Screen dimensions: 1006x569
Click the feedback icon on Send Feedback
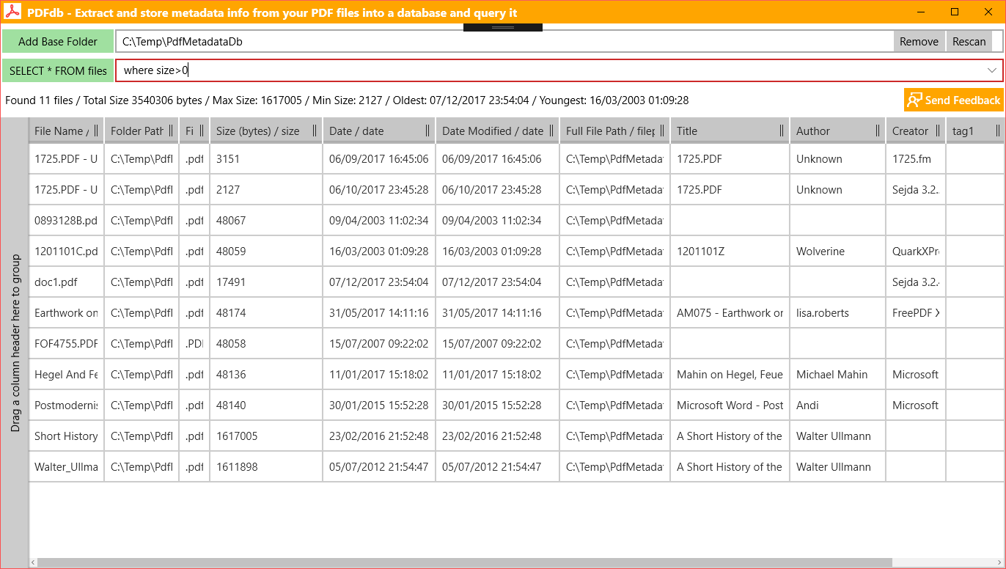(914, 100)
